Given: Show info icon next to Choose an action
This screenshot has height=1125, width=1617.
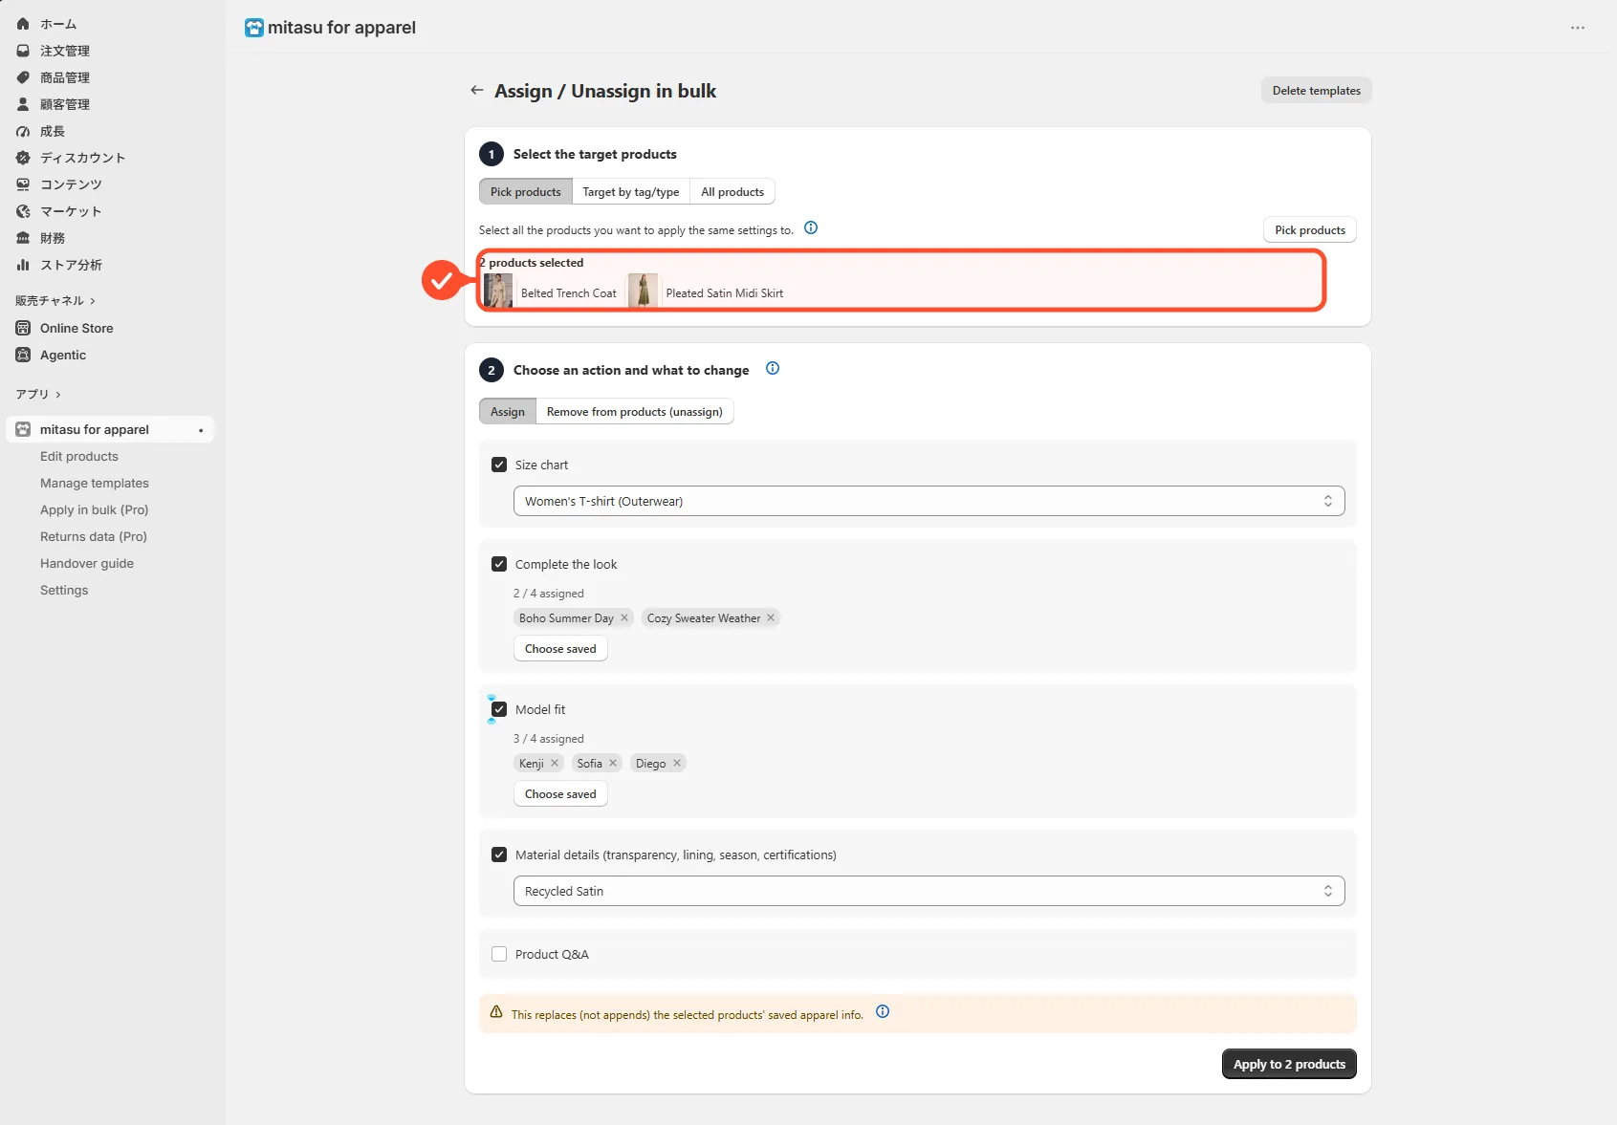Looking at the screenshot, I should 773,369.
